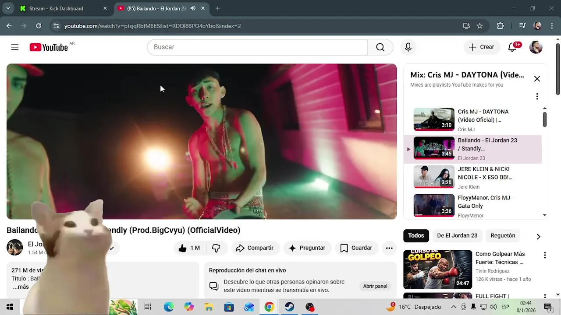This screenshot has height=315, width=561.
Task: Save video with Guardar button
Action: pyautogui.click(x=356, y=248)
